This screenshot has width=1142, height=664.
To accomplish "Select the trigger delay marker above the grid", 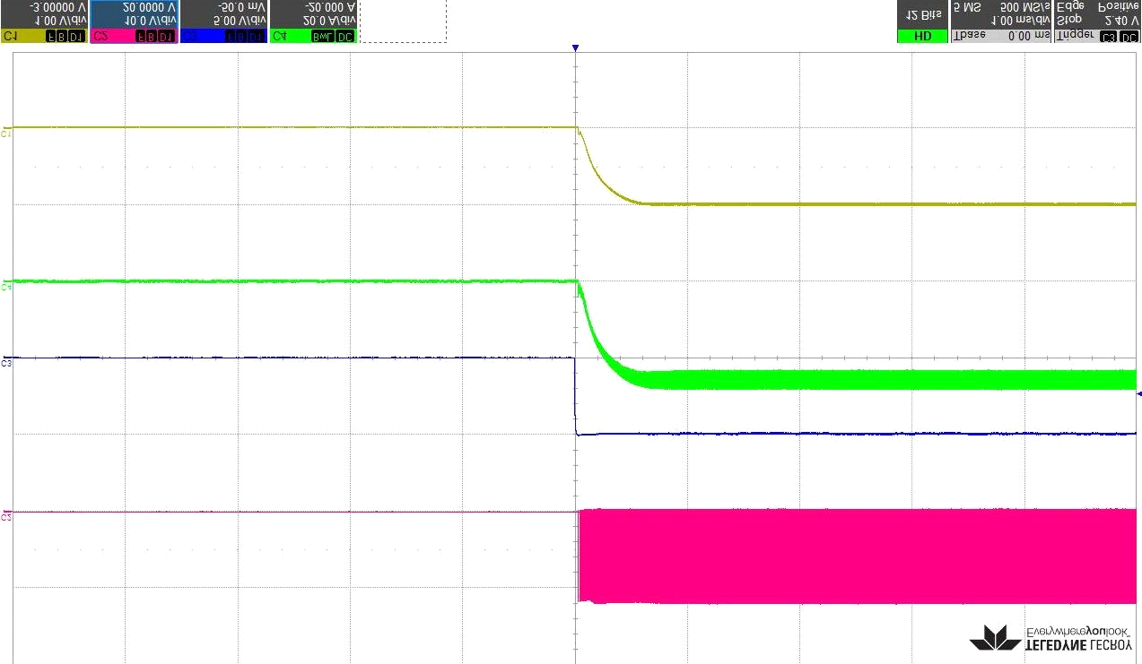I will click(575, 48).
